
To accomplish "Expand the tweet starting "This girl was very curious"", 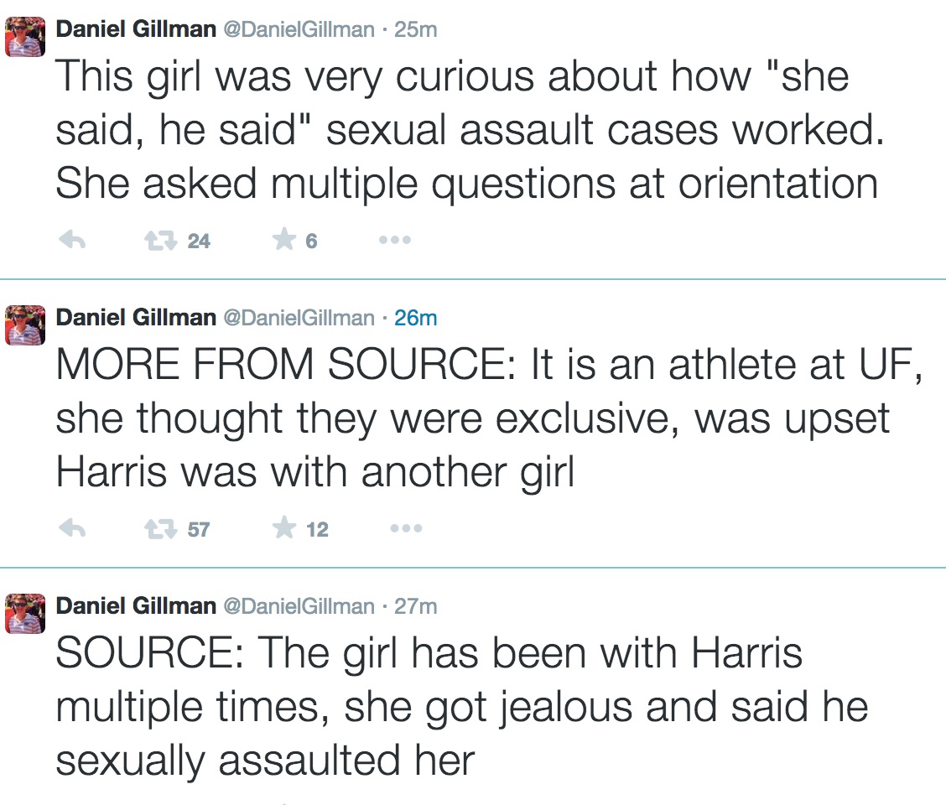I will 465,130.
